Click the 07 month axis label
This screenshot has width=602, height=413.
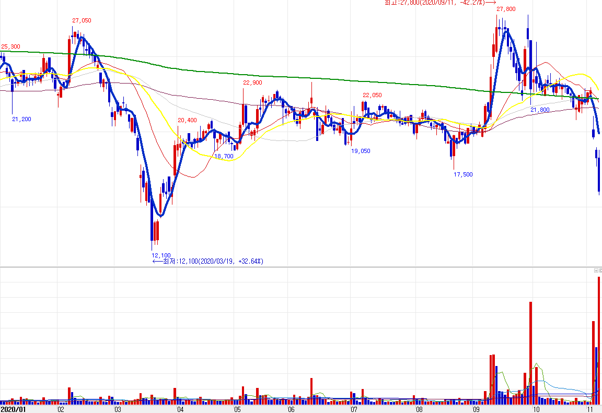pyautogui.click(x=354, y=409)
